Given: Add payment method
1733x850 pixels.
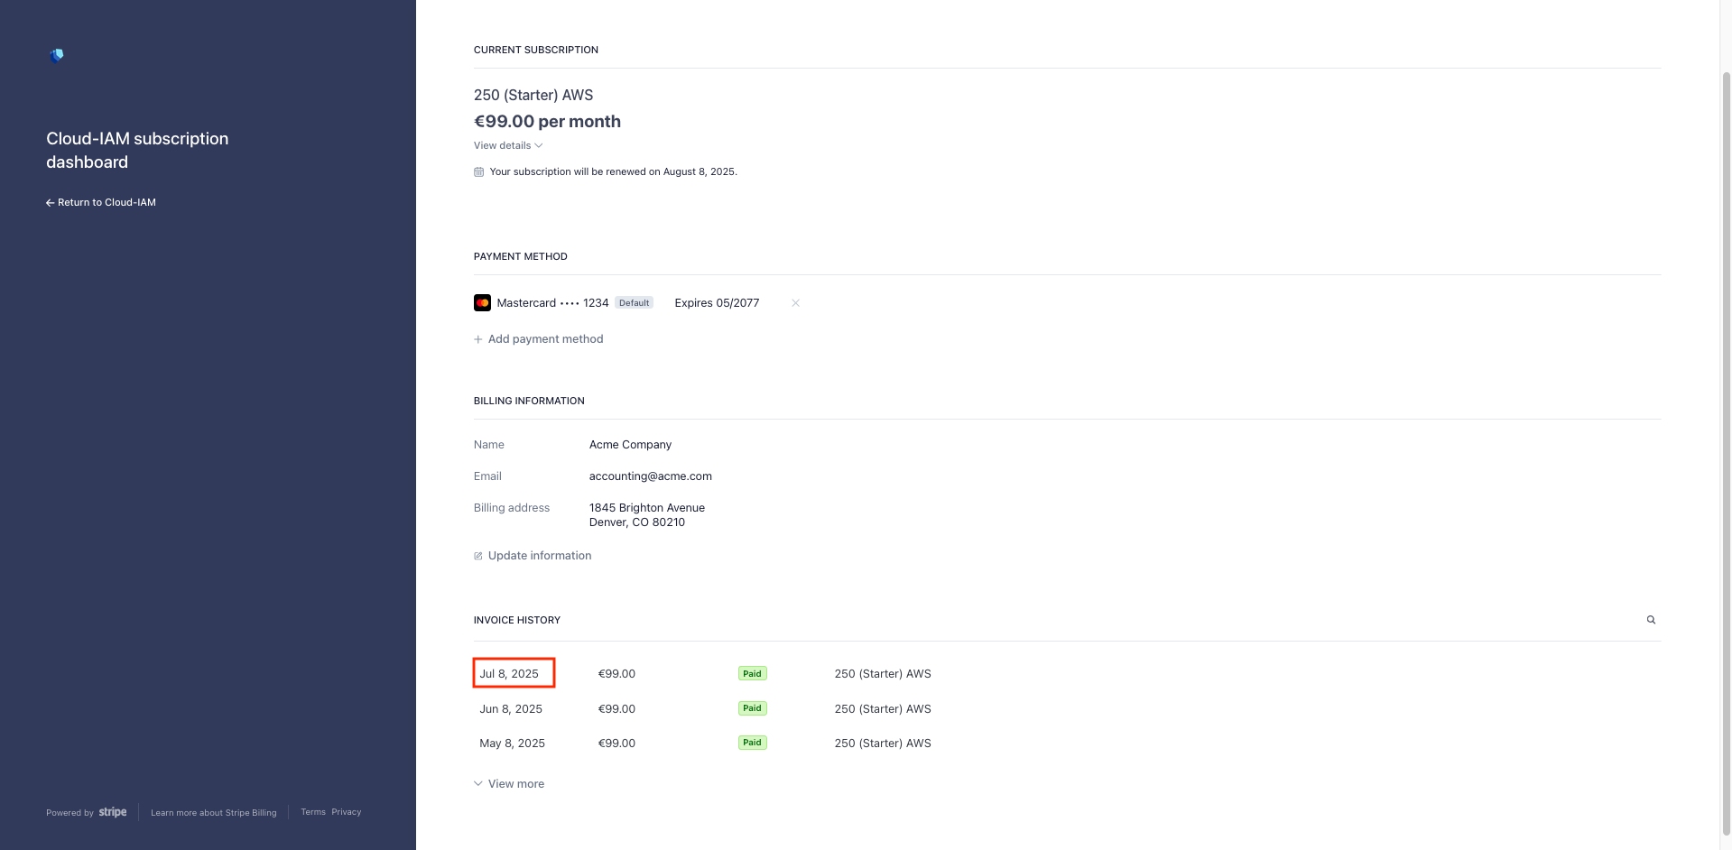Looking at the screenshot, I should coord(539,339).
